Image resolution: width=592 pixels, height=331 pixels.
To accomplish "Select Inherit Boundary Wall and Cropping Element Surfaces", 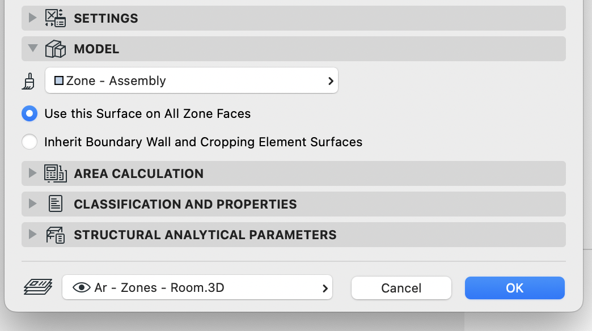I will (x=29, y=142).
